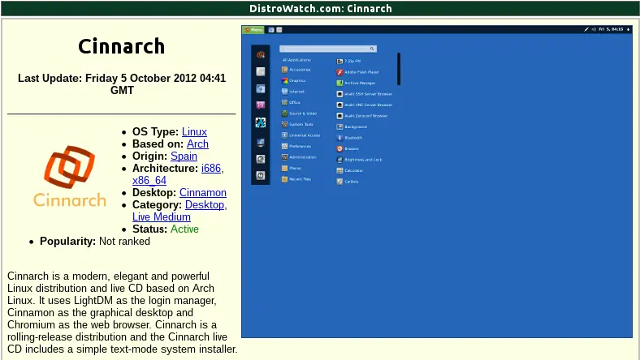The image size is (640, 360).
Task: Open the Sound & Video category
Action: (x=299, y=114)
